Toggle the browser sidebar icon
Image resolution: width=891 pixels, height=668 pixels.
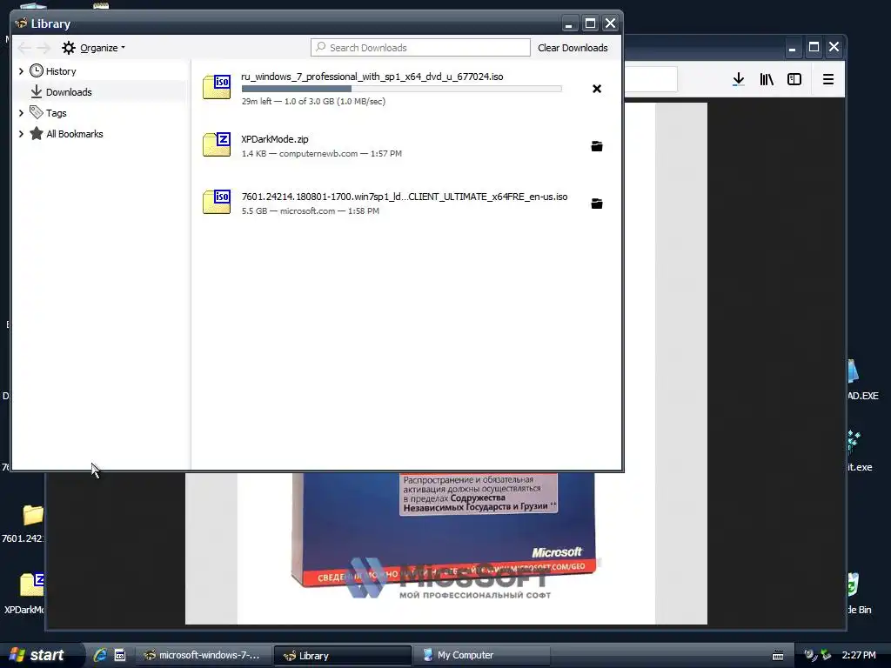point(794,79)
